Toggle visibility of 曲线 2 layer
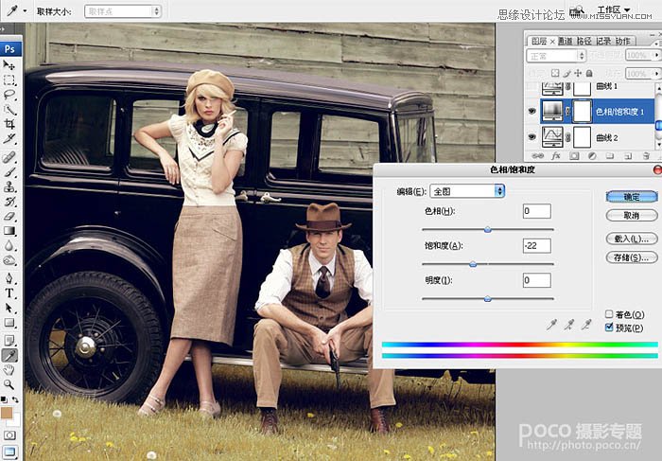Viewport: 662px width, 461px height. pyautogui.click(x=531, y=137)
